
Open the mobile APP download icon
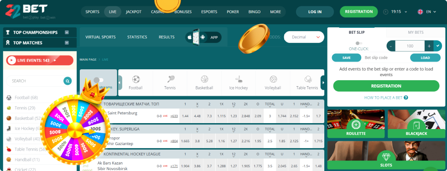coord(203,37)
